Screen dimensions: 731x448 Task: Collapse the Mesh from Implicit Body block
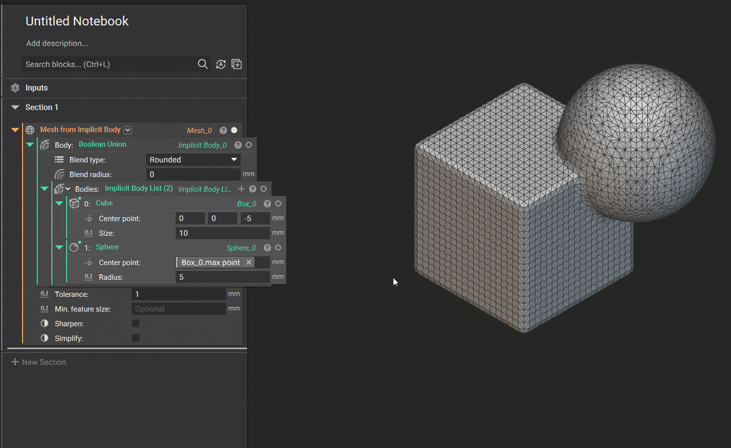(15, 130)
